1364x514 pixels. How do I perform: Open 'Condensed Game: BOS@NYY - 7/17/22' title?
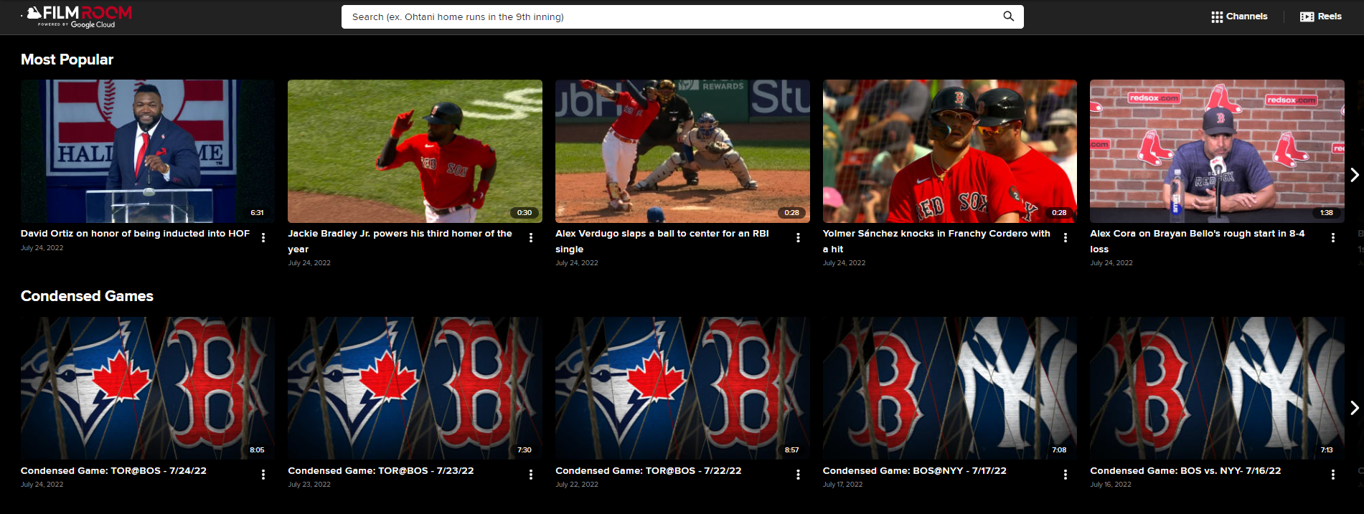point(915,471)
